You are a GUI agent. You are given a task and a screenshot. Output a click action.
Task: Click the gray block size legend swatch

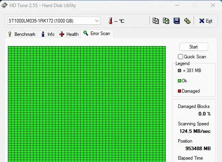tap(179, 71)
